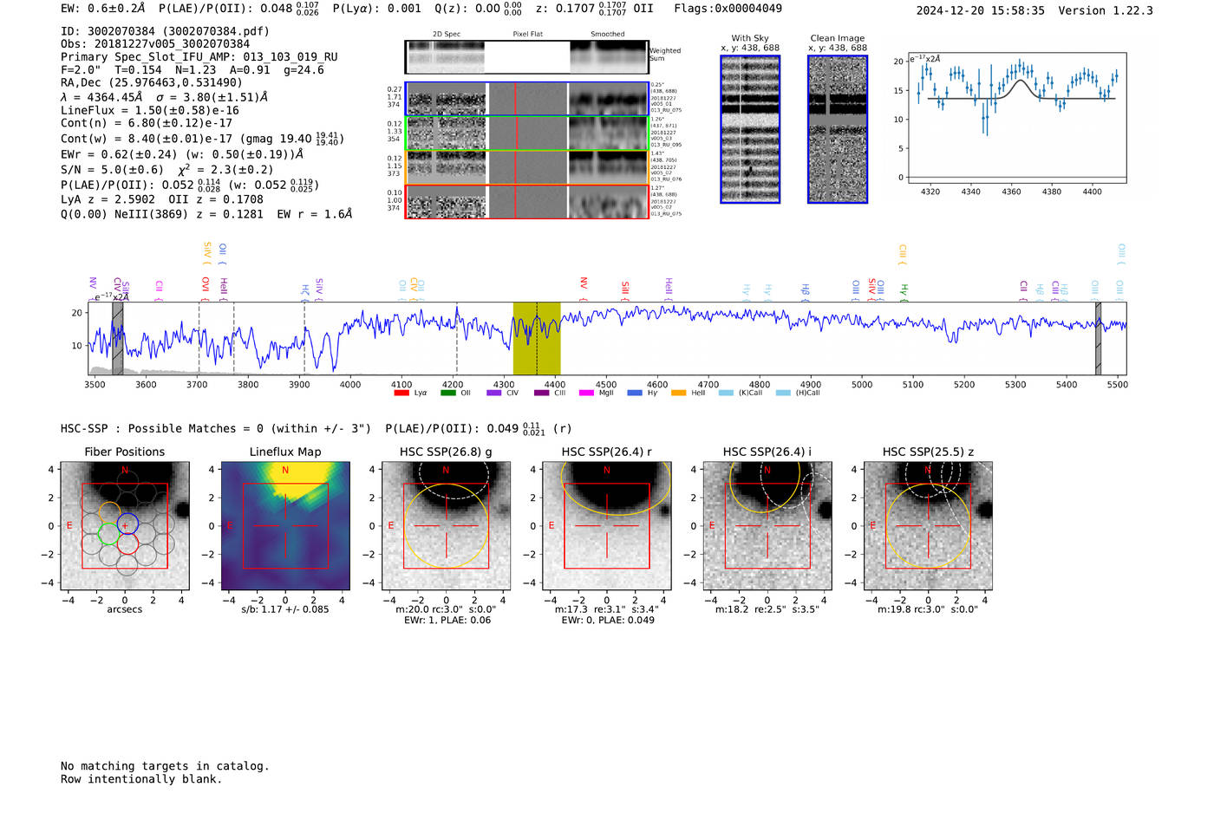
Task: Open the With Sky image thumbnail
Action: [x=750, y=129]
